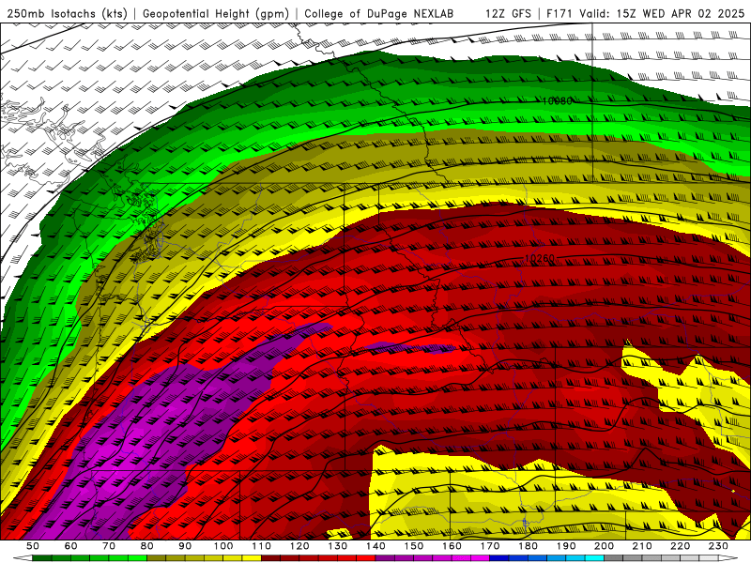Image resolution: width=751 pixels, height=563 pixels.
Task: Click the 170 value on the color scale
Action: [x=490, y=546]
